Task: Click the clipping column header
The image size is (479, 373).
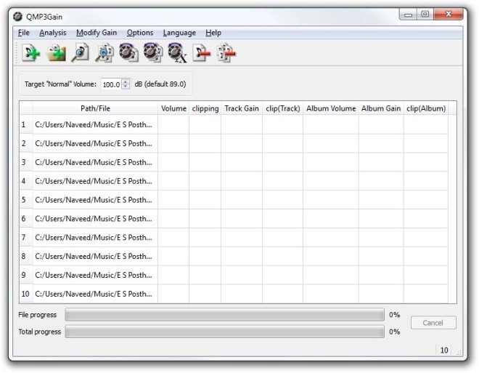Action: 205,108
